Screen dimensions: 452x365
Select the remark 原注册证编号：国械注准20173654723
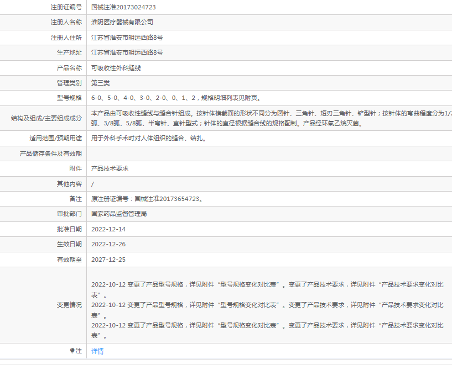point(147,199)
